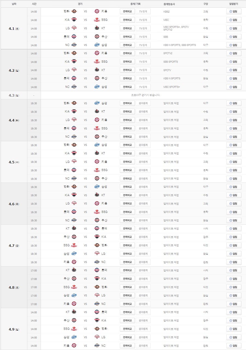Click 한화 logo in the 4.2 한화 vs 키움 row
This screenshot has height=350, width=246.
click(74, 53)
